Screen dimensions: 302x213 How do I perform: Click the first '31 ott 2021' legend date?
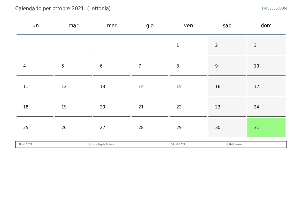[x=25, y=144]
